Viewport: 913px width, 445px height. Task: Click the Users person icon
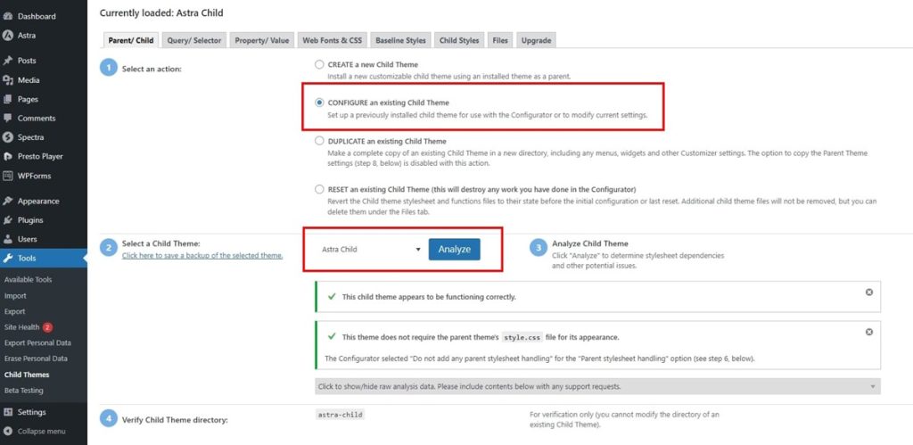click(7, 239)
